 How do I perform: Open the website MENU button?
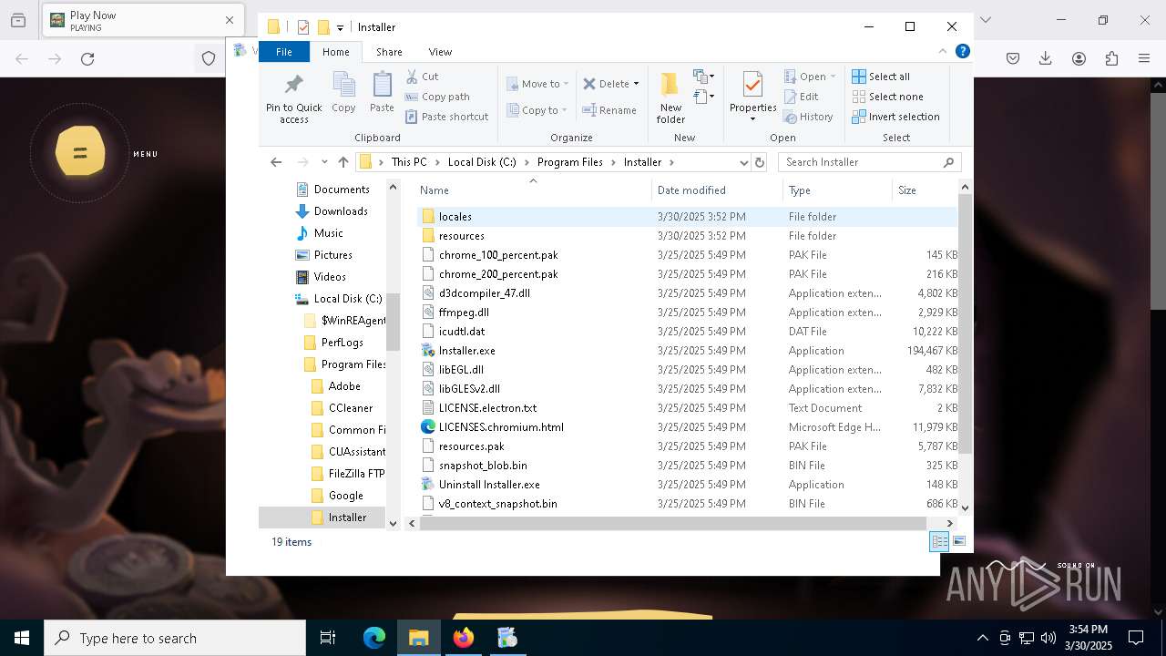point(80,152)
